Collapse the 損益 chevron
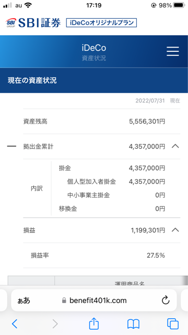The height and width of the screenshot is (335, 188). [x=175, y=230]
